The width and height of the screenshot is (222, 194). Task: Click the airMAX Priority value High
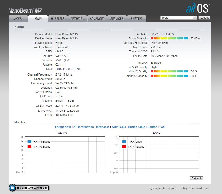(x=154, y=67)
